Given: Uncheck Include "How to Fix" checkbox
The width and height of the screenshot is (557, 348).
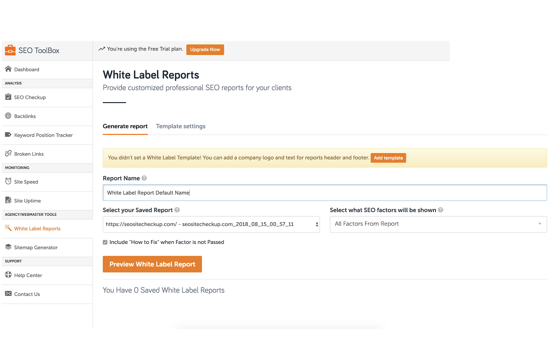Looking at the screenshot, I should pyautogui.click(x=105, y=242).
